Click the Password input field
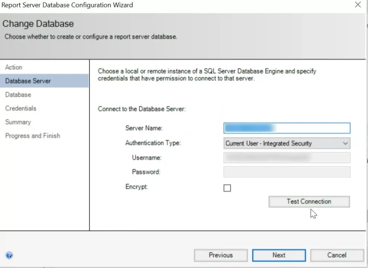This screenshot has height=268, width=368. [x=286, y=172]
